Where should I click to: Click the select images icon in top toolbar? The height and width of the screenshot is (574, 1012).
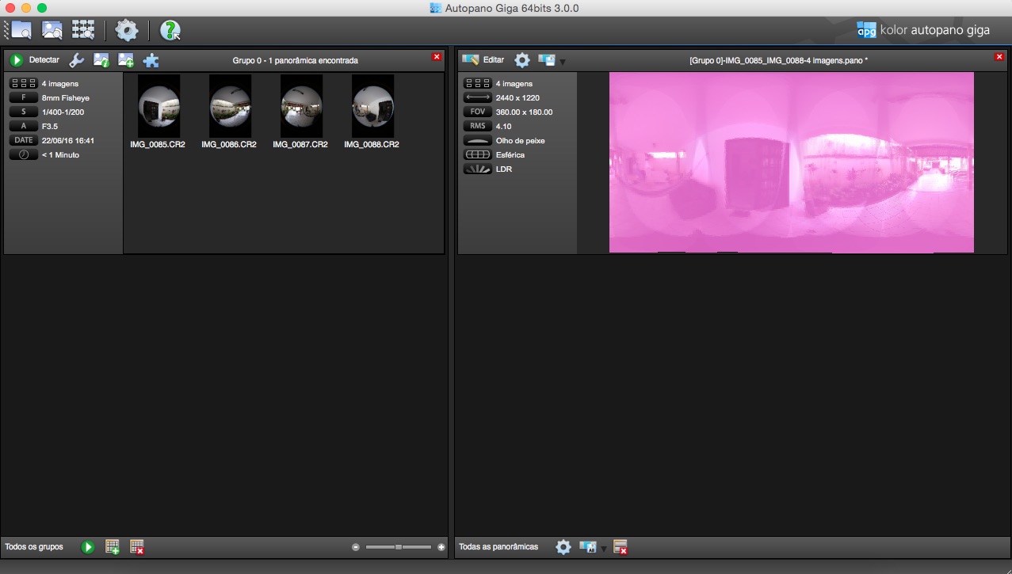tap(52, 30)
